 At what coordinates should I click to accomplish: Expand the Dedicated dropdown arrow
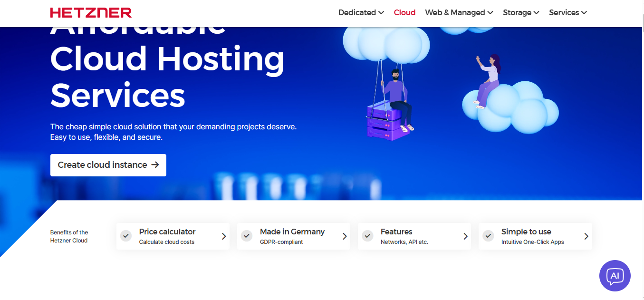pyautogui.click(x=381, y=13)
